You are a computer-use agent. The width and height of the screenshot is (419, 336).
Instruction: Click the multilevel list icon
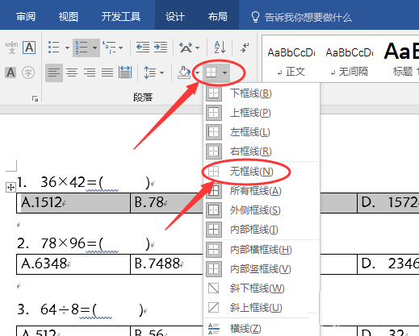(109, 48)
